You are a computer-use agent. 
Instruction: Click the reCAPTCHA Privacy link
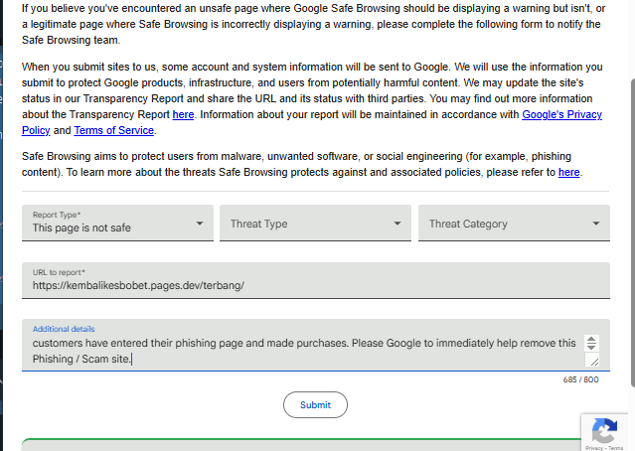point(594,448)
